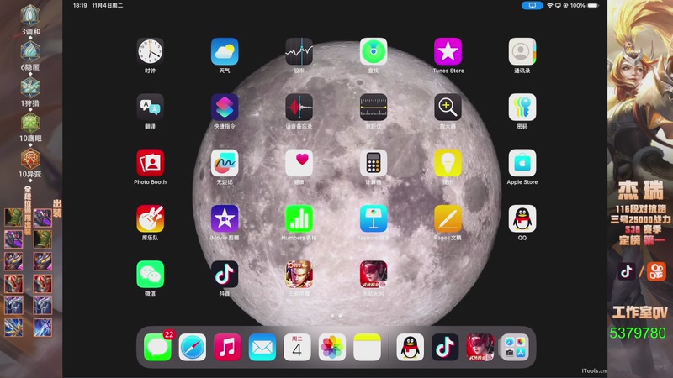
Task: Tap the 18:19 time in status bar
Action: pyautogui.click(x=80, y=6)
